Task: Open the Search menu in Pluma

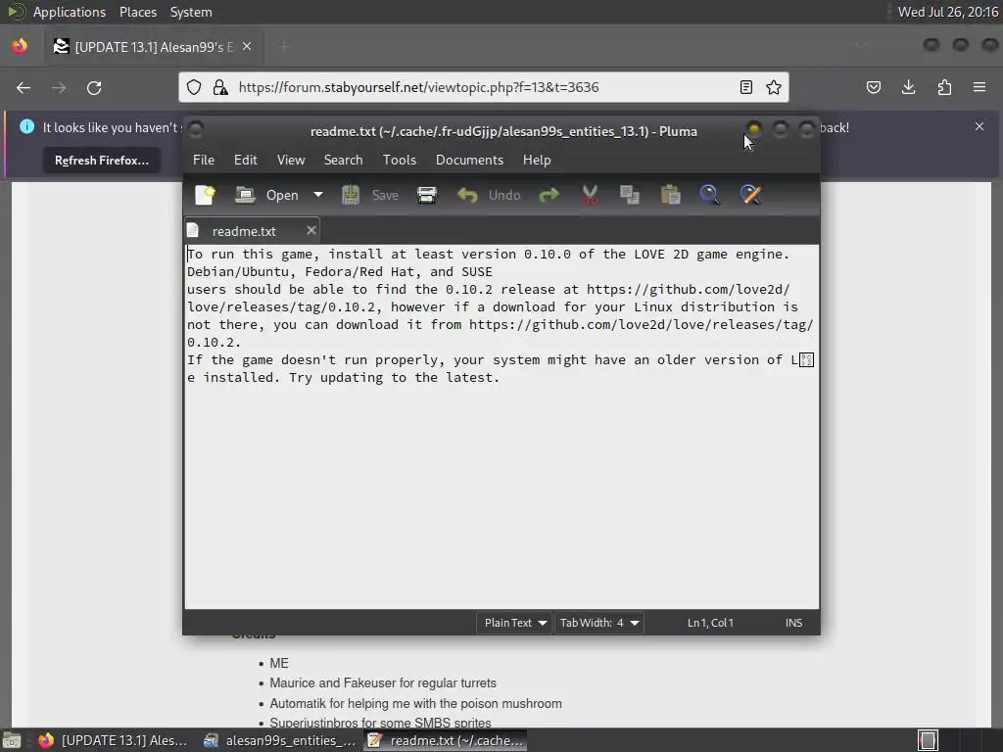Action: 343,160
